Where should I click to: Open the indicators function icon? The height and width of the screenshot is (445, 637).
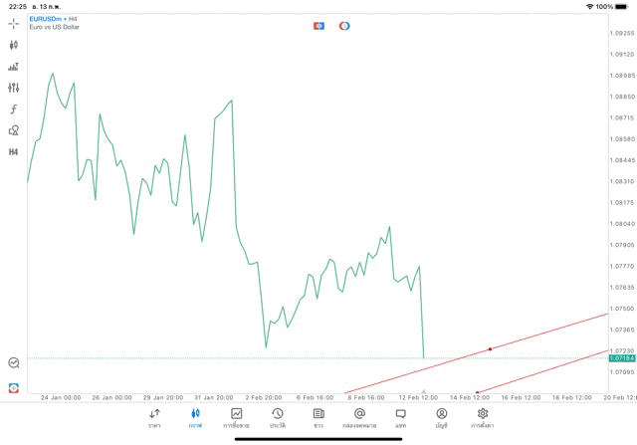pos(14,110)
